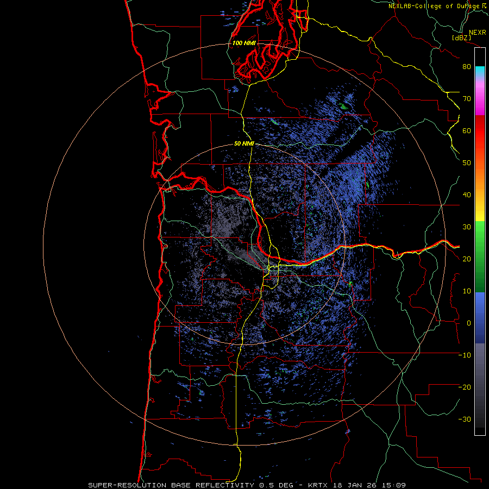Click the -10 value on the dBZ scale
The image size is (489, 489).
(465, 355)
